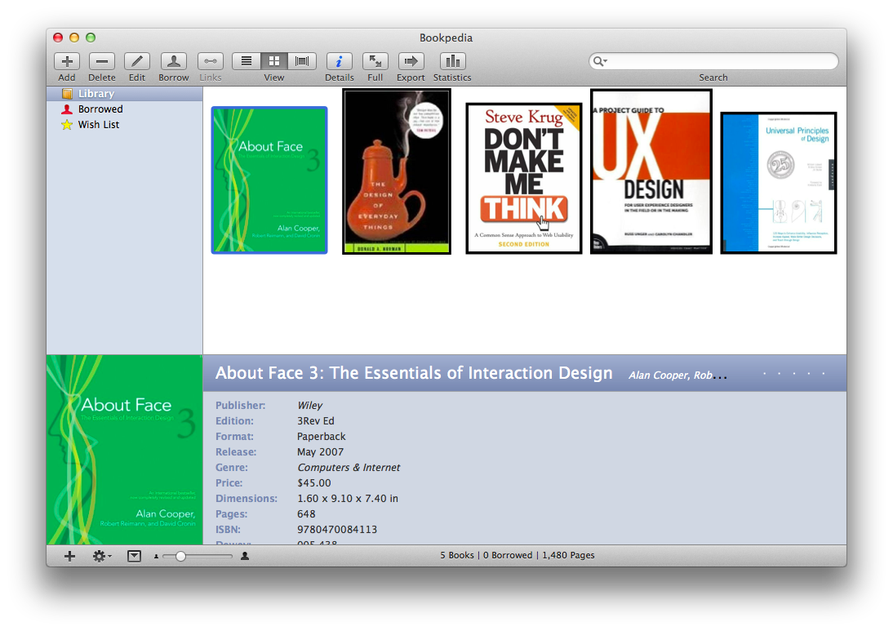Image resolution: width=893 pixels, height=631 pixels.
Task: Click the Borrow person icon
Action: (174, 61)
